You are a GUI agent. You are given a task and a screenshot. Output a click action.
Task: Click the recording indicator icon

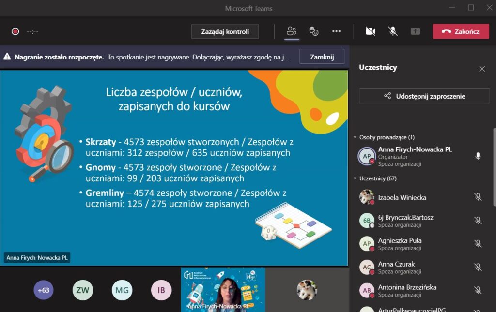(15, 31)
